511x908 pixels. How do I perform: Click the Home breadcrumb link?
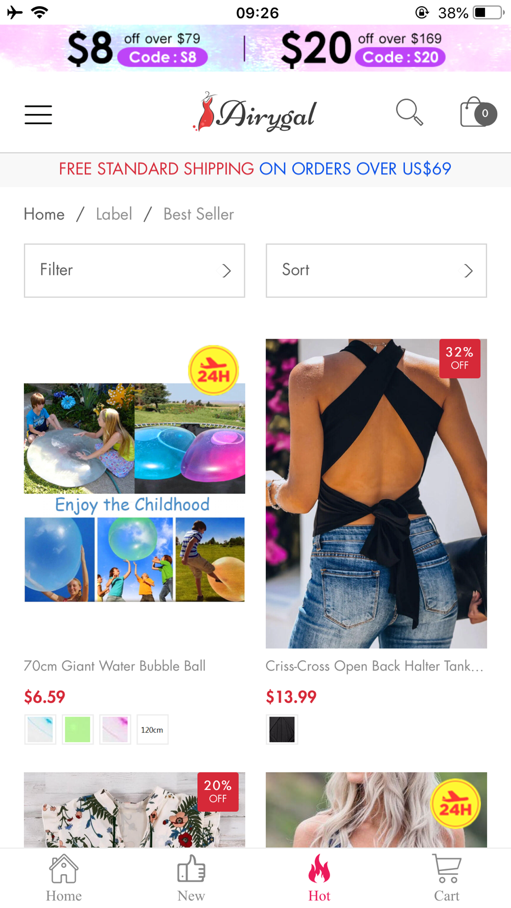pyautogui.click(x=44, y=214)
